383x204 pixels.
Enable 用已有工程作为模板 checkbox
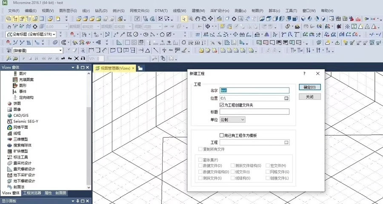pyautogui.click(x=222, y=135)
